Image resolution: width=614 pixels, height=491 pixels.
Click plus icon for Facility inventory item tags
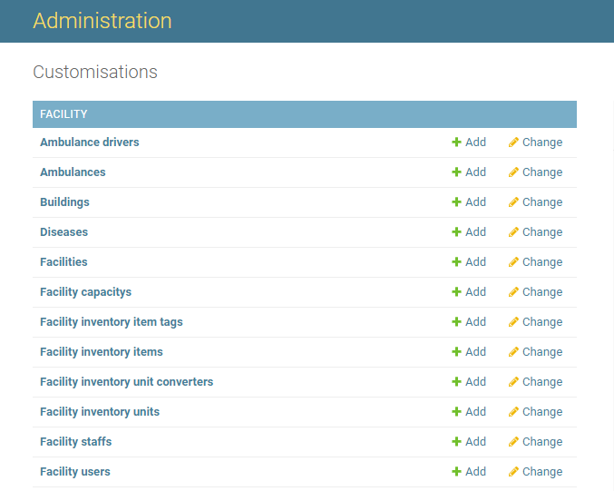tap(456, 321)
